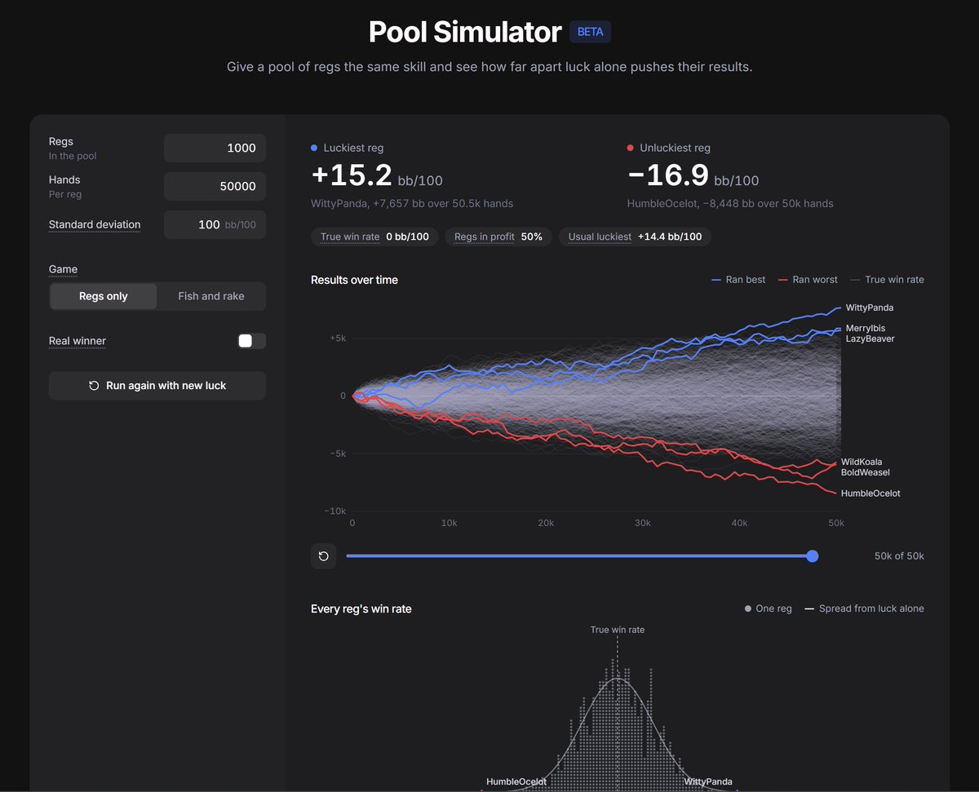Click the red Unluckiest reg dot indicator
This screenshot has width=979, height=792.
[x=630, y=148]
